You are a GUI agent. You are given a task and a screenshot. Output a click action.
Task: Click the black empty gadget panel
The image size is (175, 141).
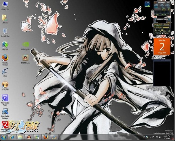pyautogui.click(x=162, y=73)
